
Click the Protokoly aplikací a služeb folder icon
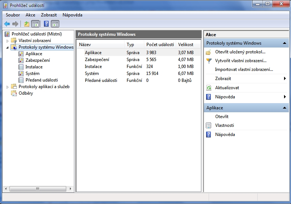tap(14, 87)
